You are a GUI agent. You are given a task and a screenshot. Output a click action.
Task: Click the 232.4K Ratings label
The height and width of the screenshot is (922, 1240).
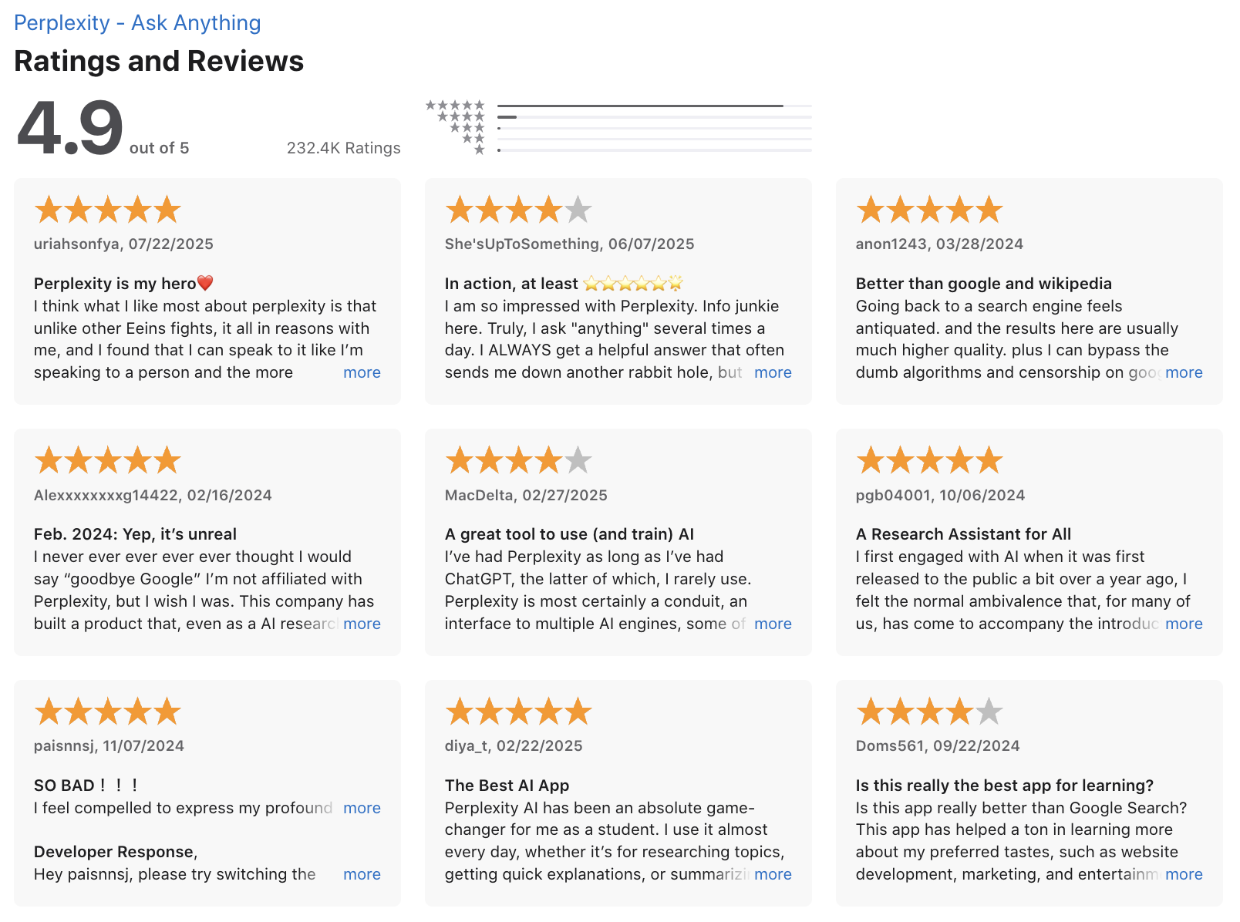(x=343, y=148)
